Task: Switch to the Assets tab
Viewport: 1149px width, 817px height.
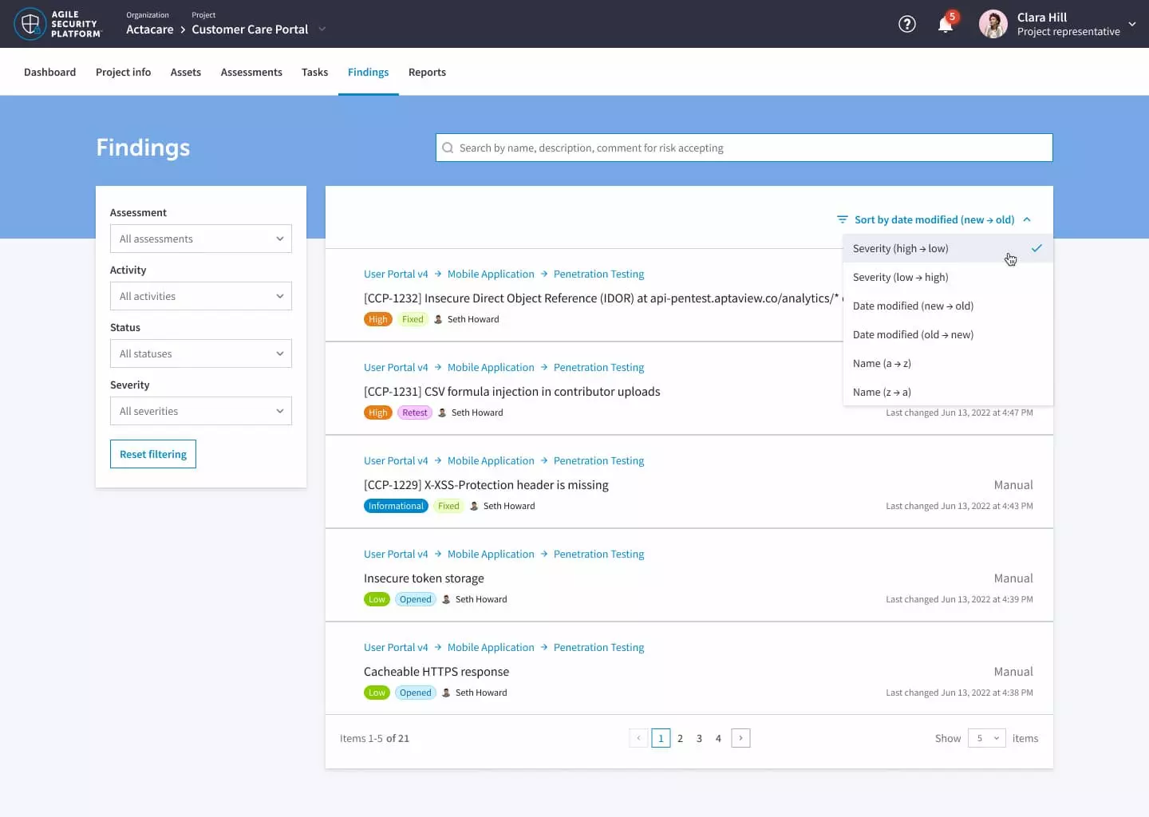Action: (186, 72)
